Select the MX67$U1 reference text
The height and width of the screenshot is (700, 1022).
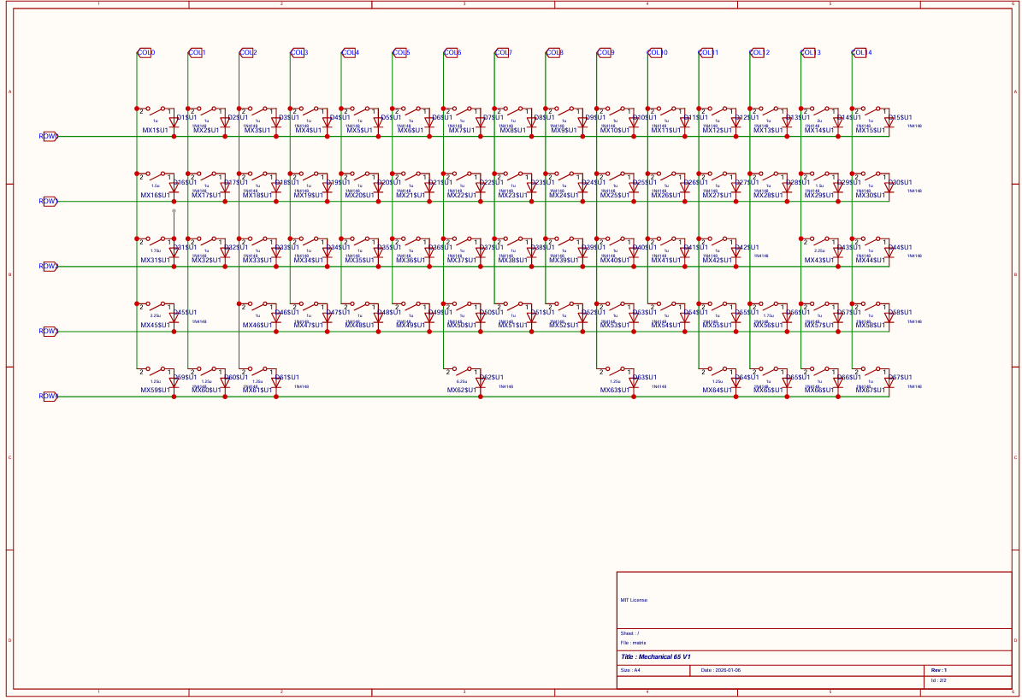(x=871, y=391)
